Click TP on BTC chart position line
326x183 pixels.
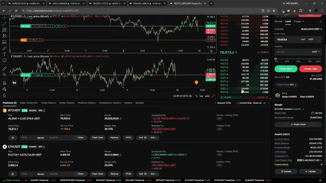tap(58, 26)
